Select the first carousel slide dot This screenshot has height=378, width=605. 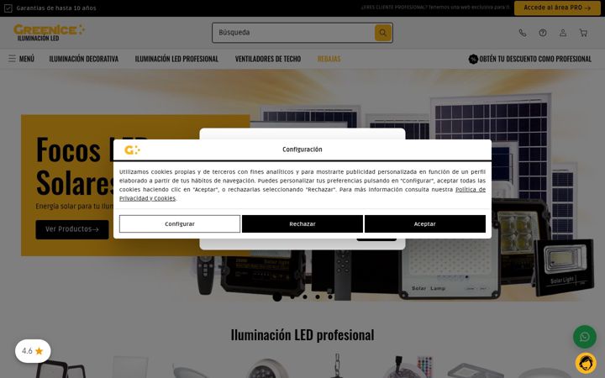pos(277,297)
